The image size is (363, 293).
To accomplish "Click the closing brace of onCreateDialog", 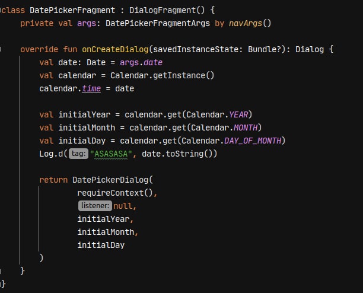I will 22,271.
